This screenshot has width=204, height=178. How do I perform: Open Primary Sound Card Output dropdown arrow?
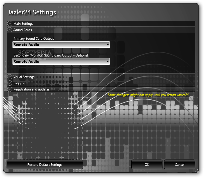(x=108, y=45)
